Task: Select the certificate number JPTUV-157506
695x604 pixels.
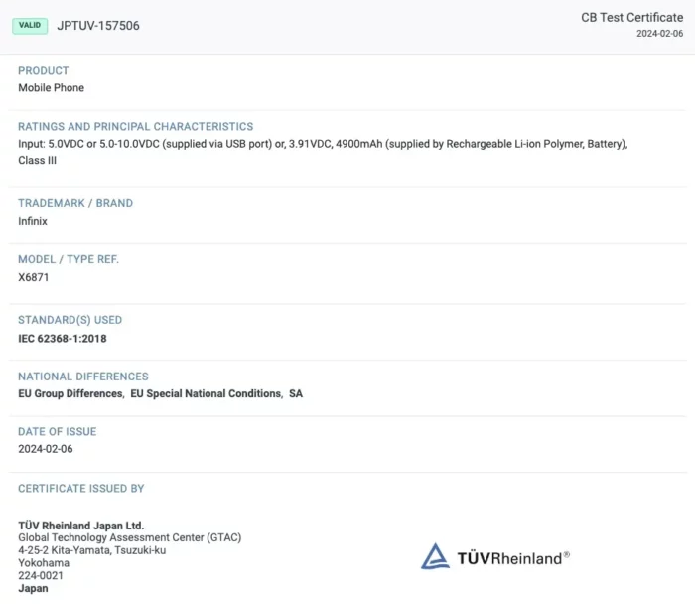Action: click(x=98, y=26)
